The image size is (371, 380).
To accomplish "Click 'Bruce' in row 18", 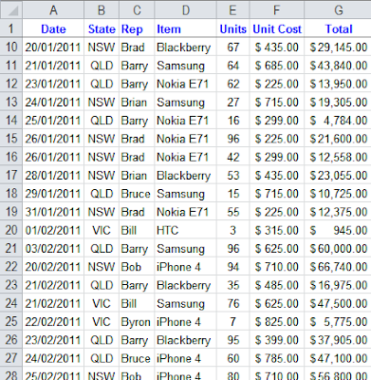I will tap(137, 194).
